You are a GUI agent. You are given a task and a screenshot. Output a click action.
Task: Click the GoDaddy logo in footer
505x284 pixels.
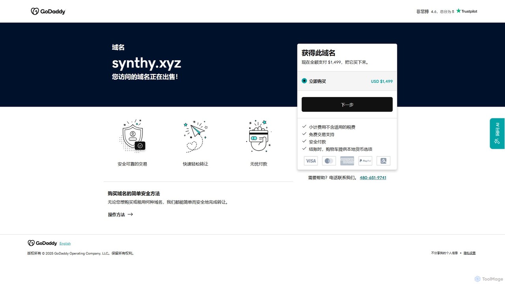[x=42, y=243]
